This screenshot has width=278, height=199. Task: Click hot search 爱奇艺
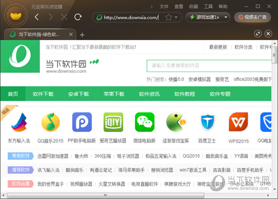tap(222, 79)
